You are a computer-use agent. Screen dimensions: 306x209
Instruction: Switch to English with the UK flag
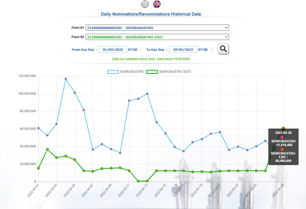[x=157, y=4]
